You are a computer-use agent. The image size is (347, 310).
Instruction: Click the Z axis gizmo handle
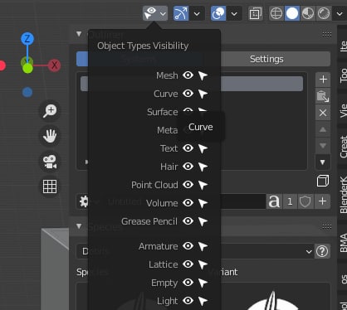coord(27,39)
